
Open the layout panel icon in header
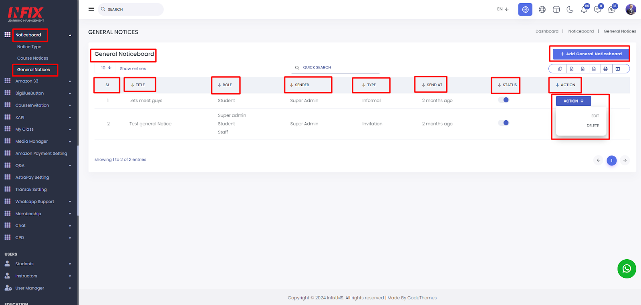[x=556, y=9]
